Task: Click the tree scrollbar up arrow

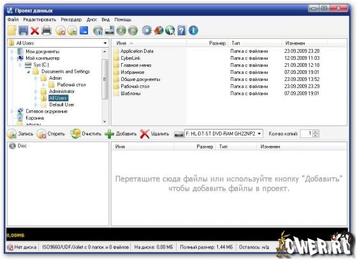Action: 105,52
